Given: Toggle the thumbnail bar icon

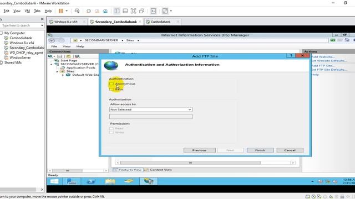Looking at the screenshot, I should tap(125, 11).
